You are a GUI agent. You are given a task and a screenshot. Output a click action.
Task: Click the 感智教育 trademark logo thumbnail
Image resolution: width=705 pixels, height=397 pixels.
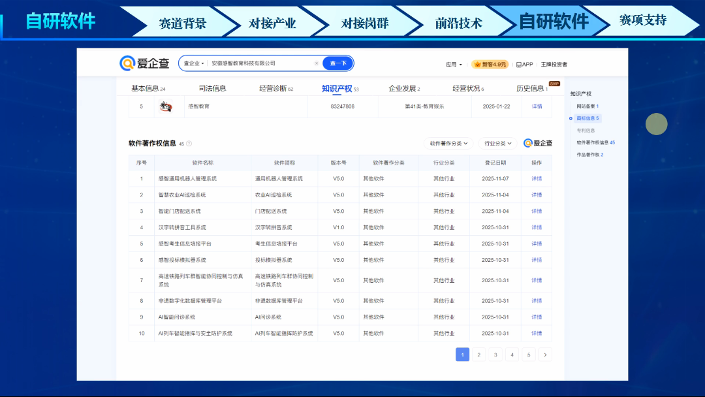(x=166, y=106)
